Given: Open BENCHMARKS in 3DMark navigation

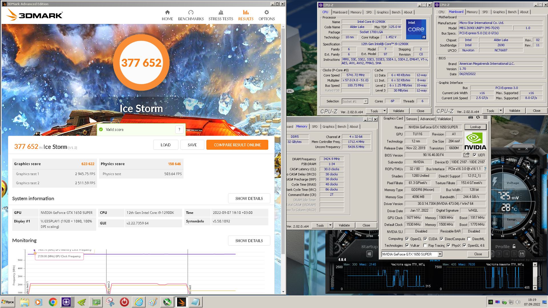Looking at the screenshot, I should point(191,15).
